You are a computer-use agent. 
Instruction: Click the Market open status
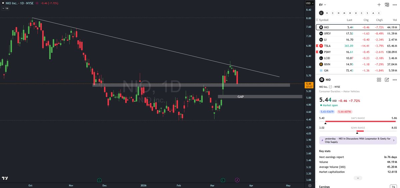pyautogui.click(x=330, y=105)
